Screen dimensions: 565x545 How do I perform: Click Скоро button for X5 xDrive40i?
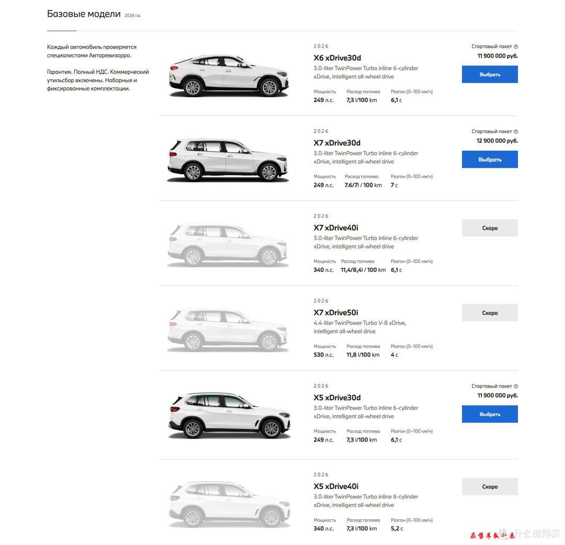[x=490, y=486]
